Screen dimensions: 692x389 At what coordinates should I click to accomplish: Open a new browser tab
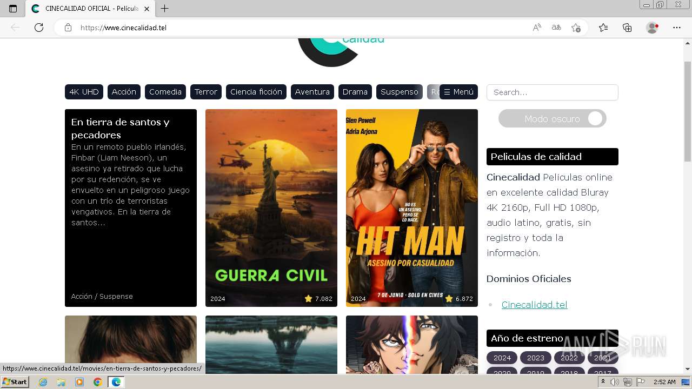165,9
